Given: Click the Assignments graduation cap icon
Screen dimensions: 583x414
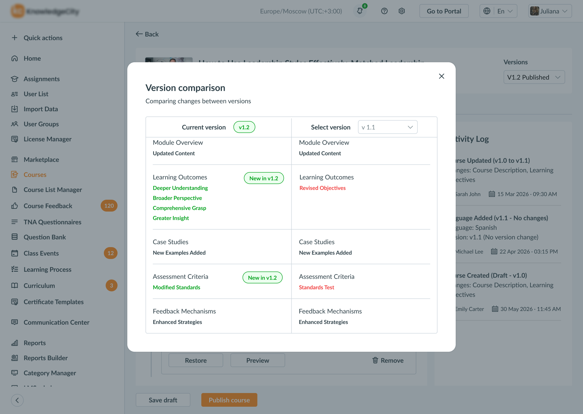Looking at the screenshot, I should point(15,79).
